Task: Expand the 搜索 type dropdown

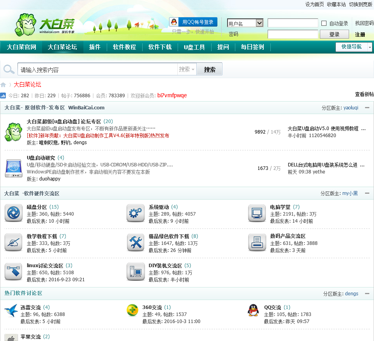Action: coord(187,70)
